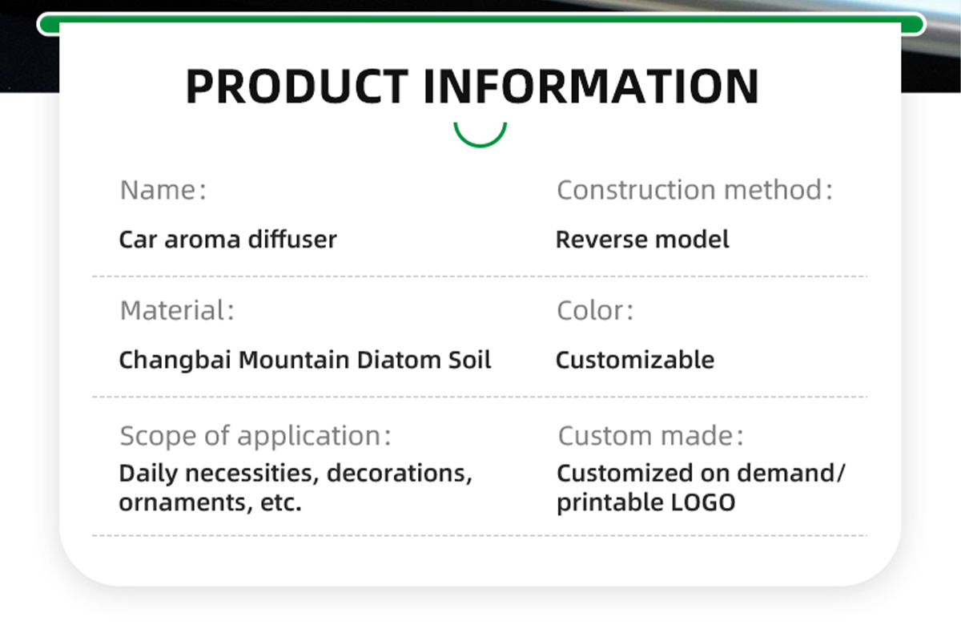Click the "Daily necessities, decorations," line
Image resolution: width=961 pixels, height=629 pixels.
[296, 474]
